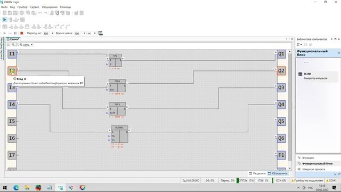Open the Помощь menu
Viewport: 341px width, 192px height.
(x=66, y=7)
